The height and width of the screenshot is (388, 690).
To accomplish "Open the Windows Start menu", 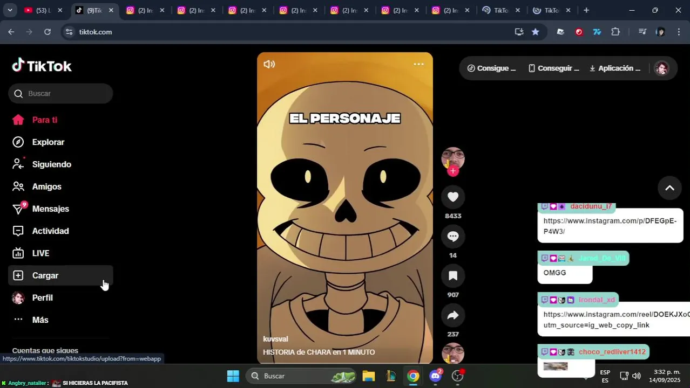I will (x=233, y=376).
